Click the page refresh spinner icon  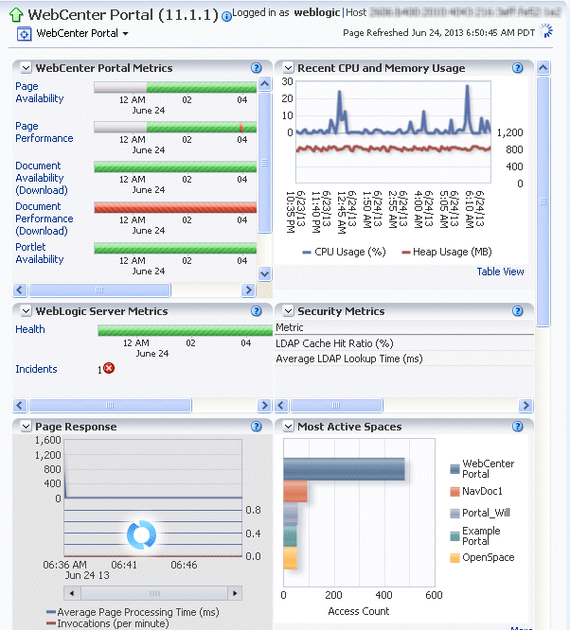click(546, 30)
